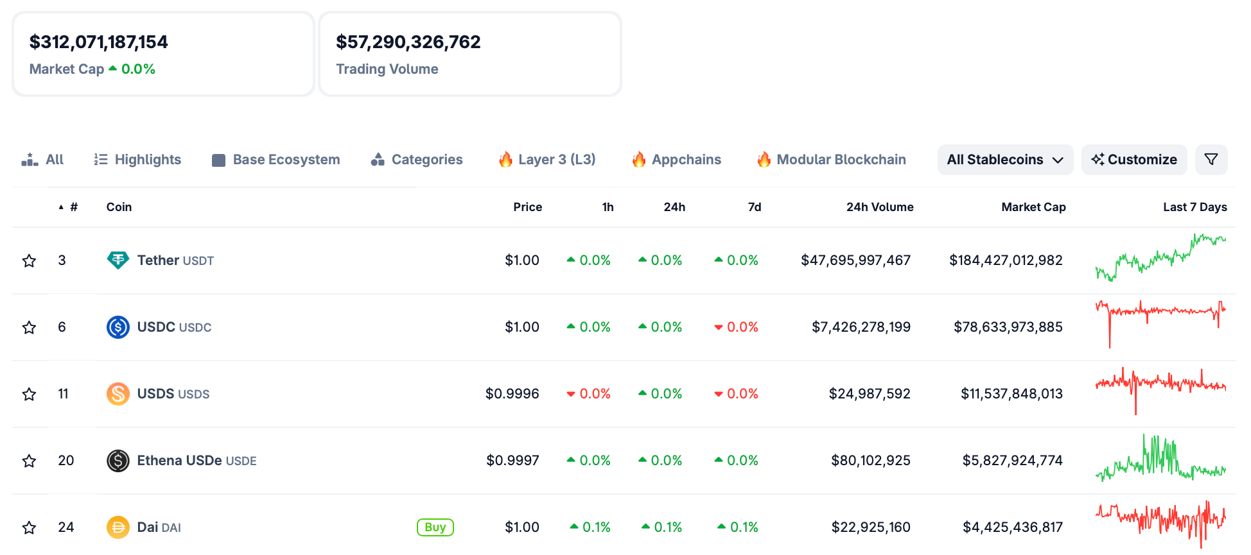The height and width of the screenshot is (555, 1251).
Task: Sort by 24h Volume column header
Action: (879, 207)
